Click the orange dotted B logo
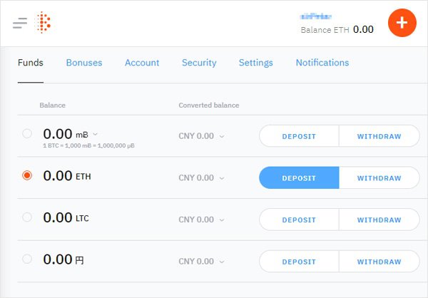 43,22
